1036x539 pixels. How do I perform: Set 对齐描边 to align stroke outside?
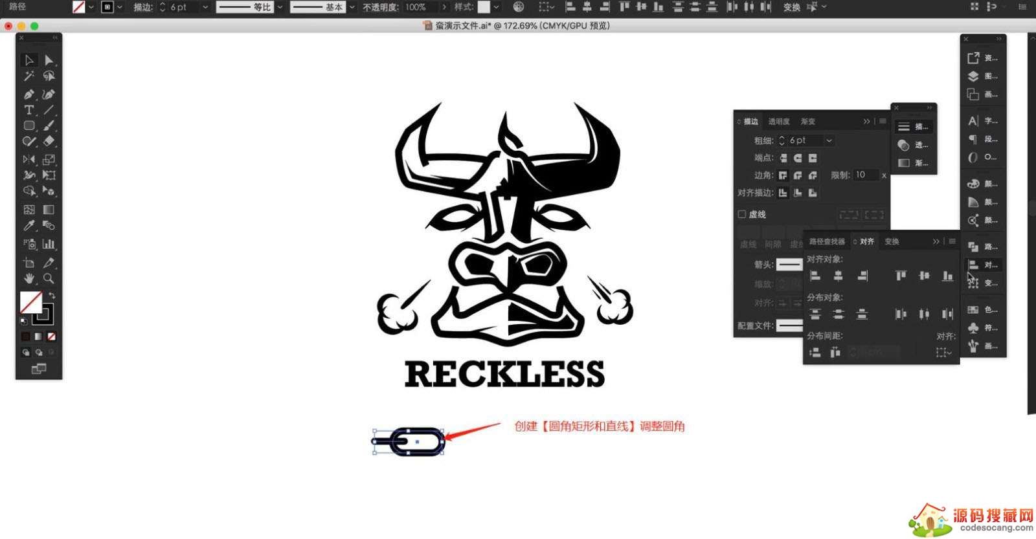813,193
